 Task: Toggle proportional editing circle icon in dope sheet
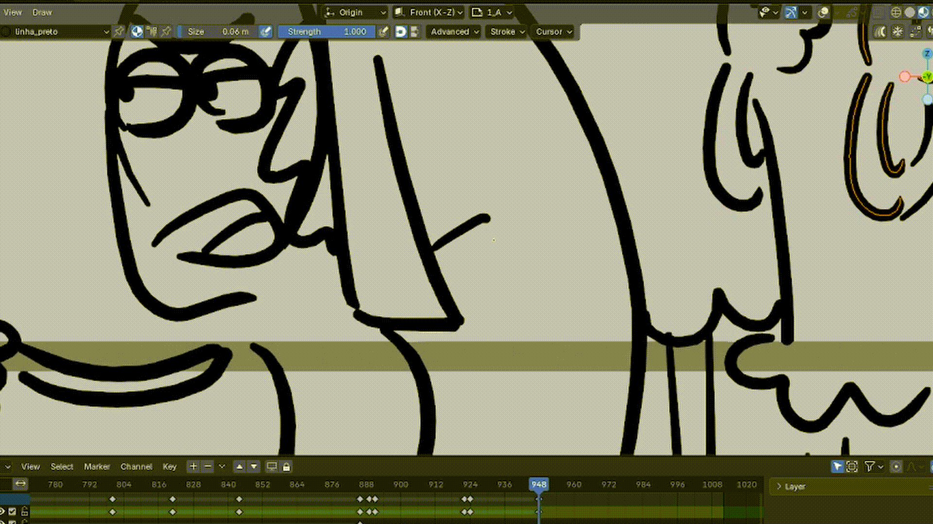point(896,466)
